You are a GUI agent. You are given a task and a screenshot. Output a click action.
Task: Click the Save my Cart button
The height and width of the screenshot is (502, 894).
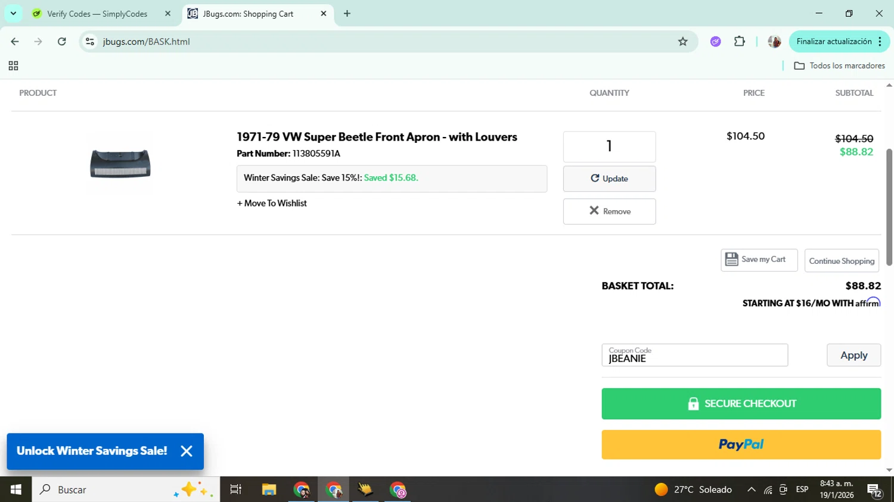[x=759, y=260]
